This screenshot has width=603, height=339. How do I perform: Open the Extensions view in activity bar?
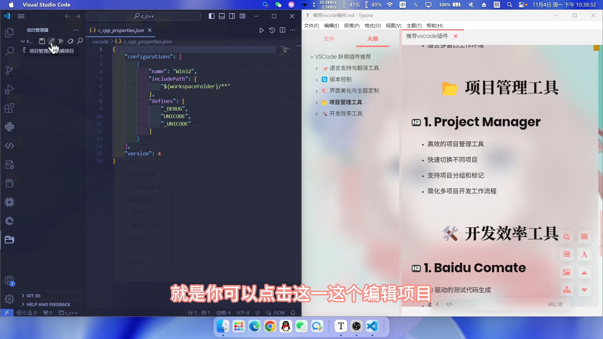click(x=9, y=108)
